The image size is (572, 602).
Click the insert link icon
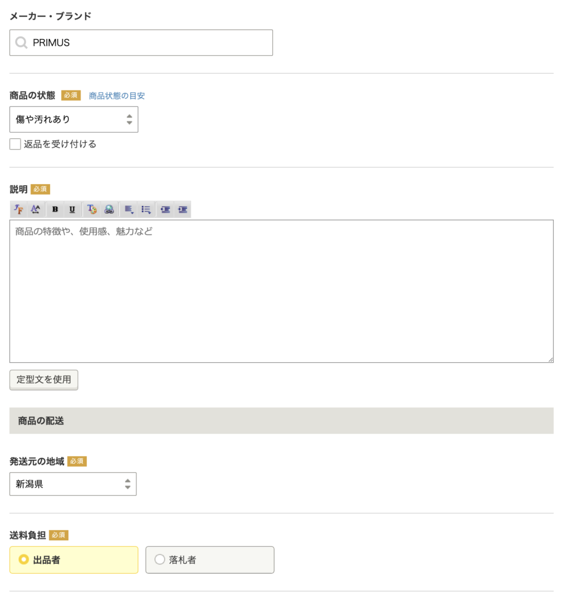(x=109, y=209)
